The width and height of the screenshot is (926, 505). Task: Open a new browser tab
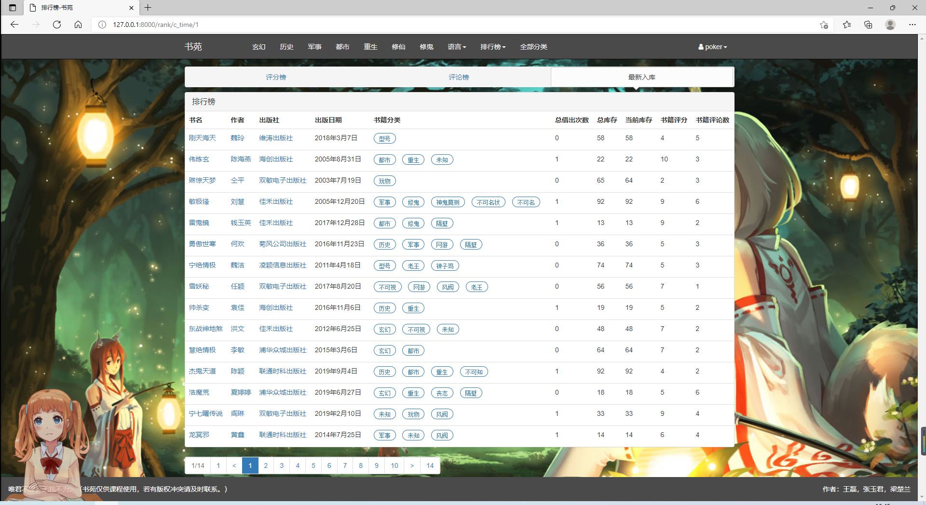(x=148, y=8)
